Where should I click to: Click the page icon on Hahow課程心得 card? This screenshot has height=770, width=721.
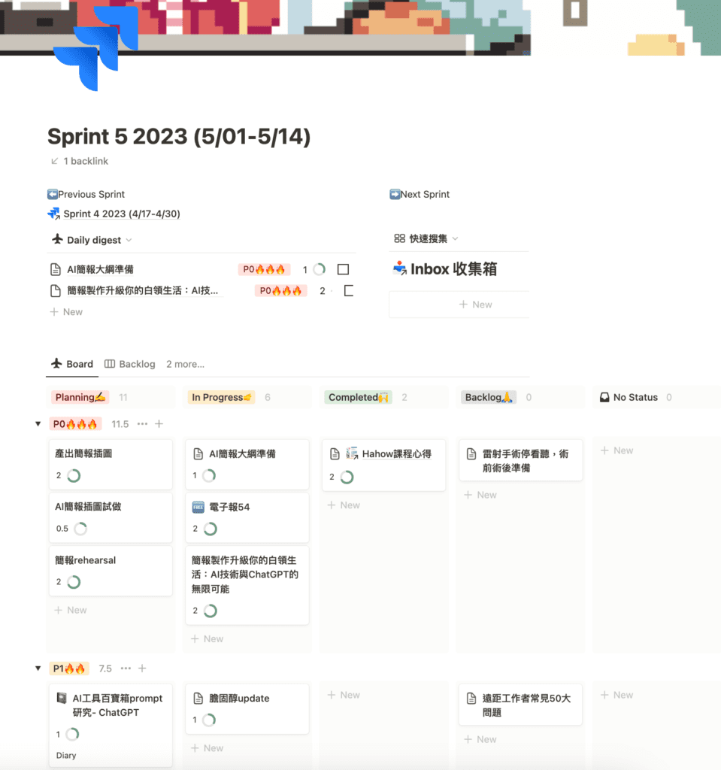(335, 454)
